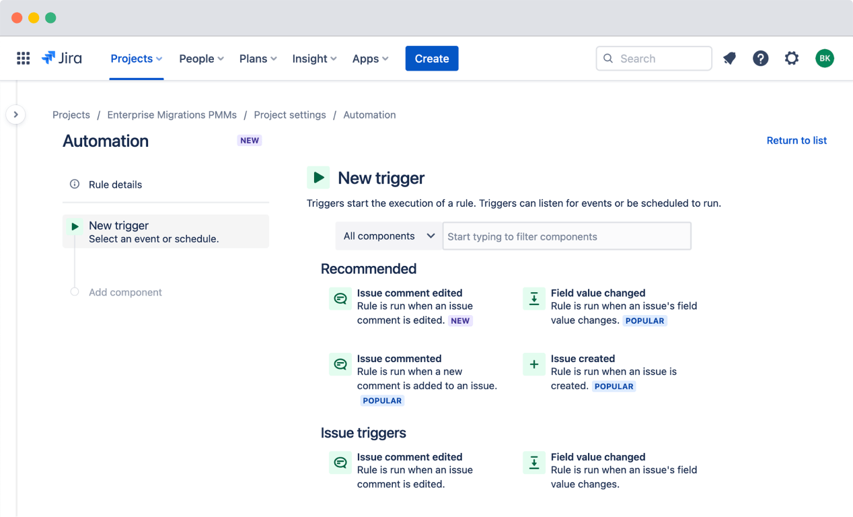Image resolution: width=853 pixels, height=517 pixels.
Task: Expand the collapsed left sidebar
Action: [x=15, y=114]
